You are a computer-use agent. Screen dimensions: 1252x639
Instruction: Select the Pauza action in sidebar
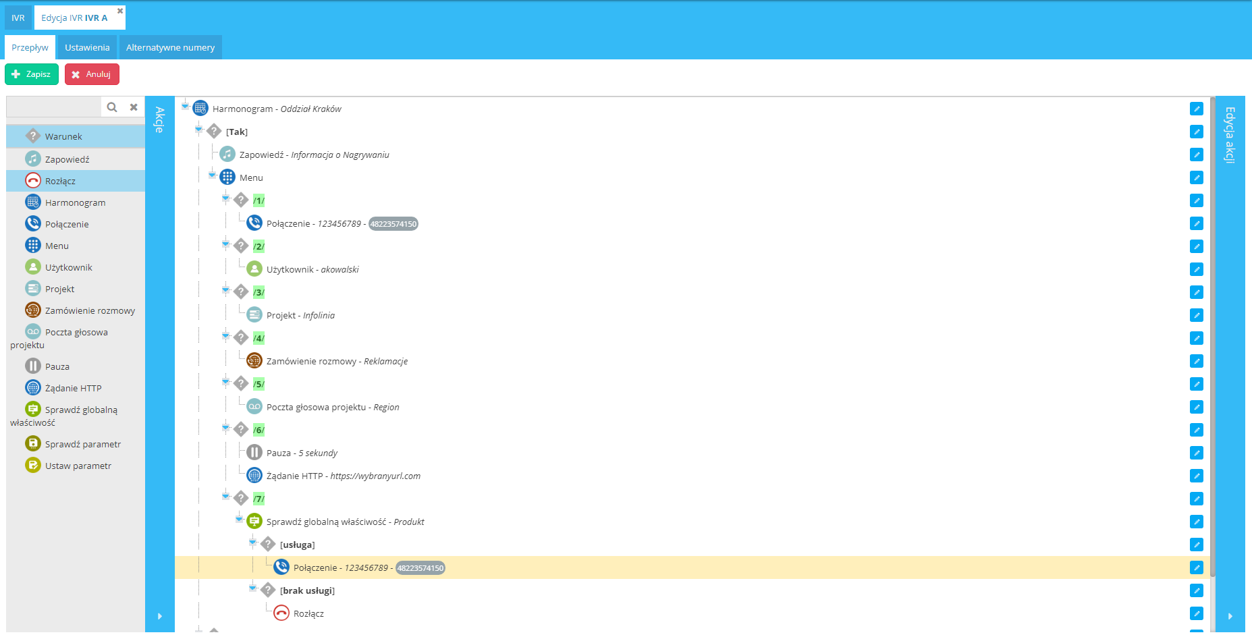tap(76, 366)
